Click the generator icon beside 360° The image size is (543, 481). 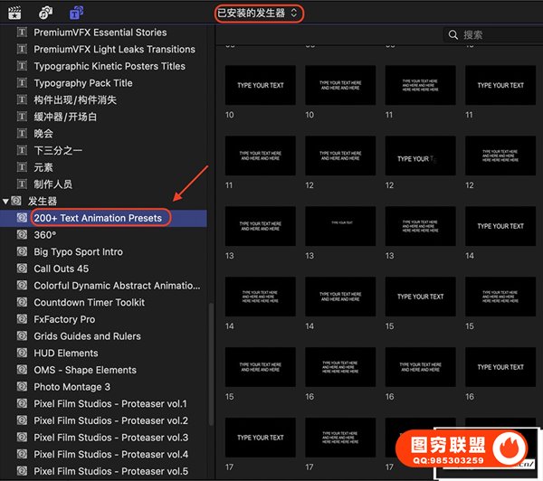[x=22, y=234]
